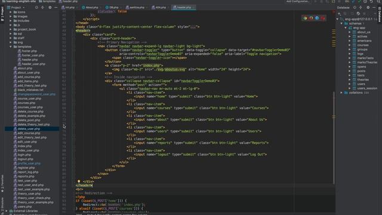Select the marksTests table
382x215 pixels.
pyautogui.click(x=365, y=58)
